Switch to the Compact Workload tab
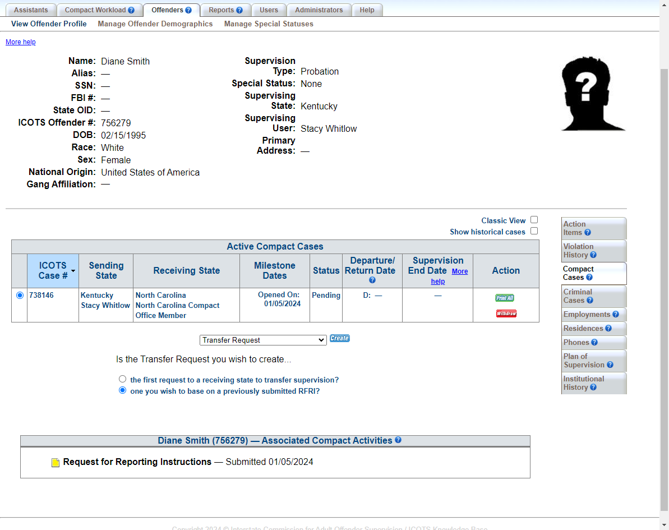 click(x=99, y=10)
